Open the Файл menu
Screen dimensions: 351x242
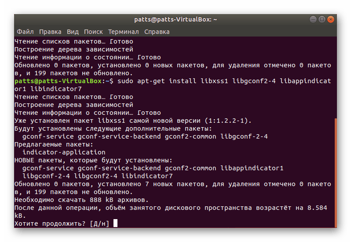(26, 32)
